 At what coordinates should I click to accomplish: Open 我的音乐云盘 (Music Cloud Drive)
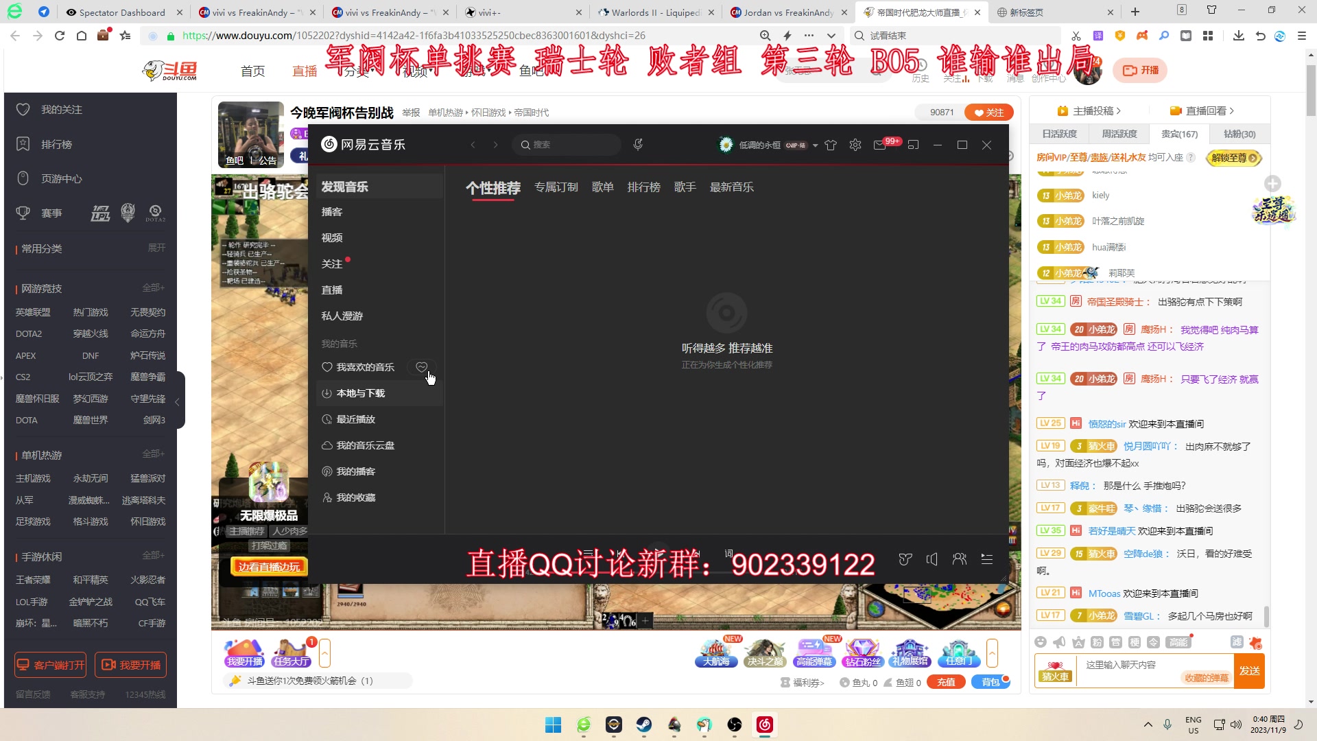(364, 444)
